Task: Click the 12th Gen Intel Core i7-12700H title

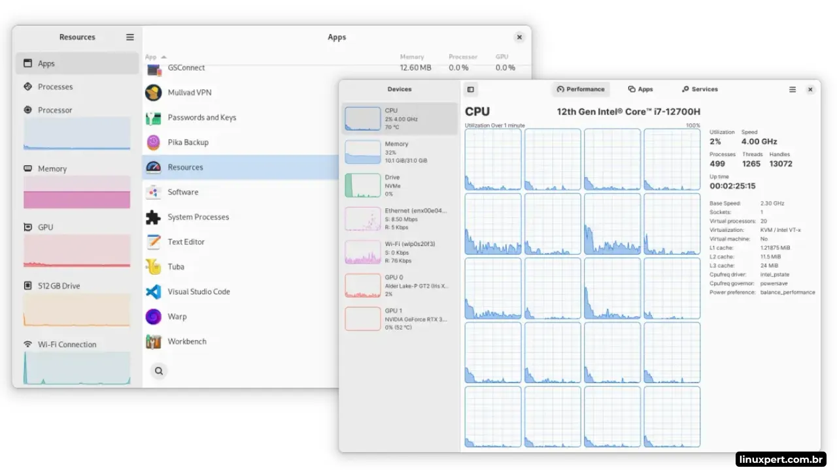Action: (x=628, y=112)
